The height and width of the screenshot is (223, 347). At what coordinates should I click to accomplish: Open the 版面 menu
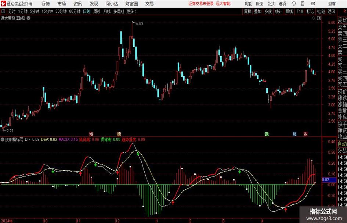click(x=260, y=4)
